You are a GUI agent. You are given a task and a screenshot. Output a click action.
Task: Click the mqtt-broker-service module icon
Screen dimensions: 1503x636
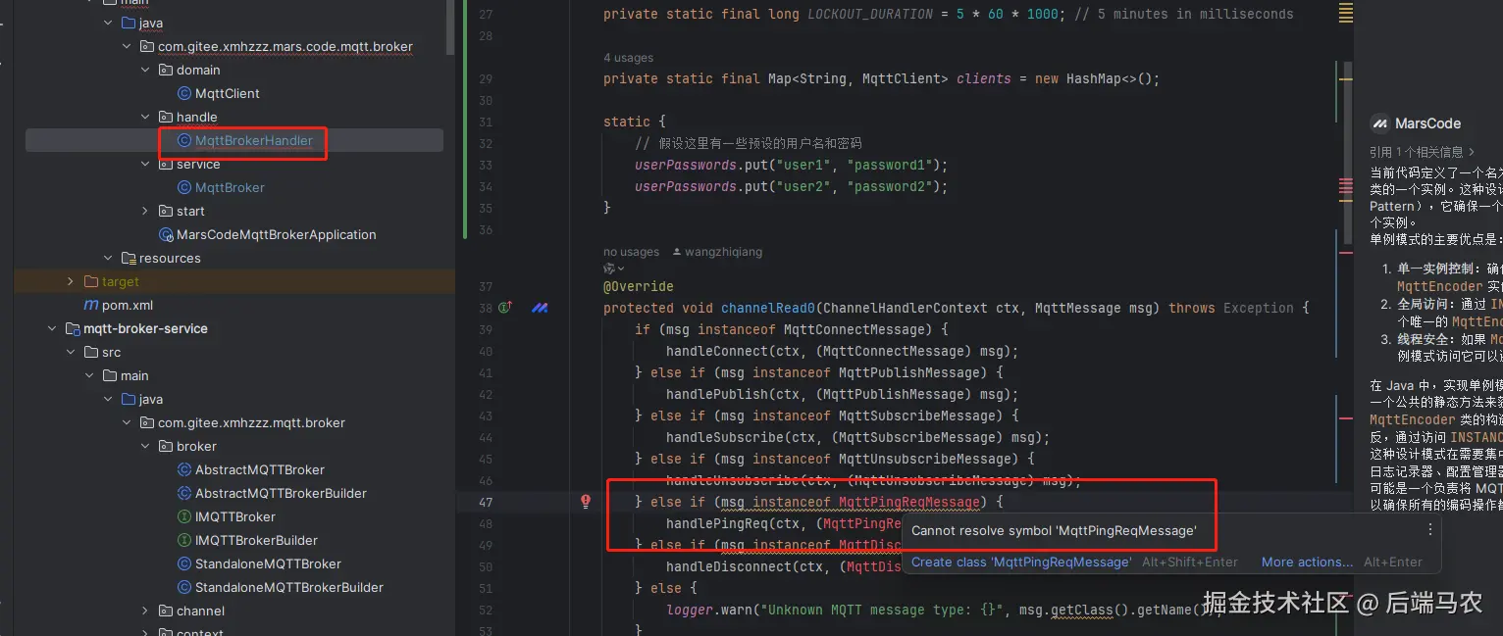pos(73,328)
